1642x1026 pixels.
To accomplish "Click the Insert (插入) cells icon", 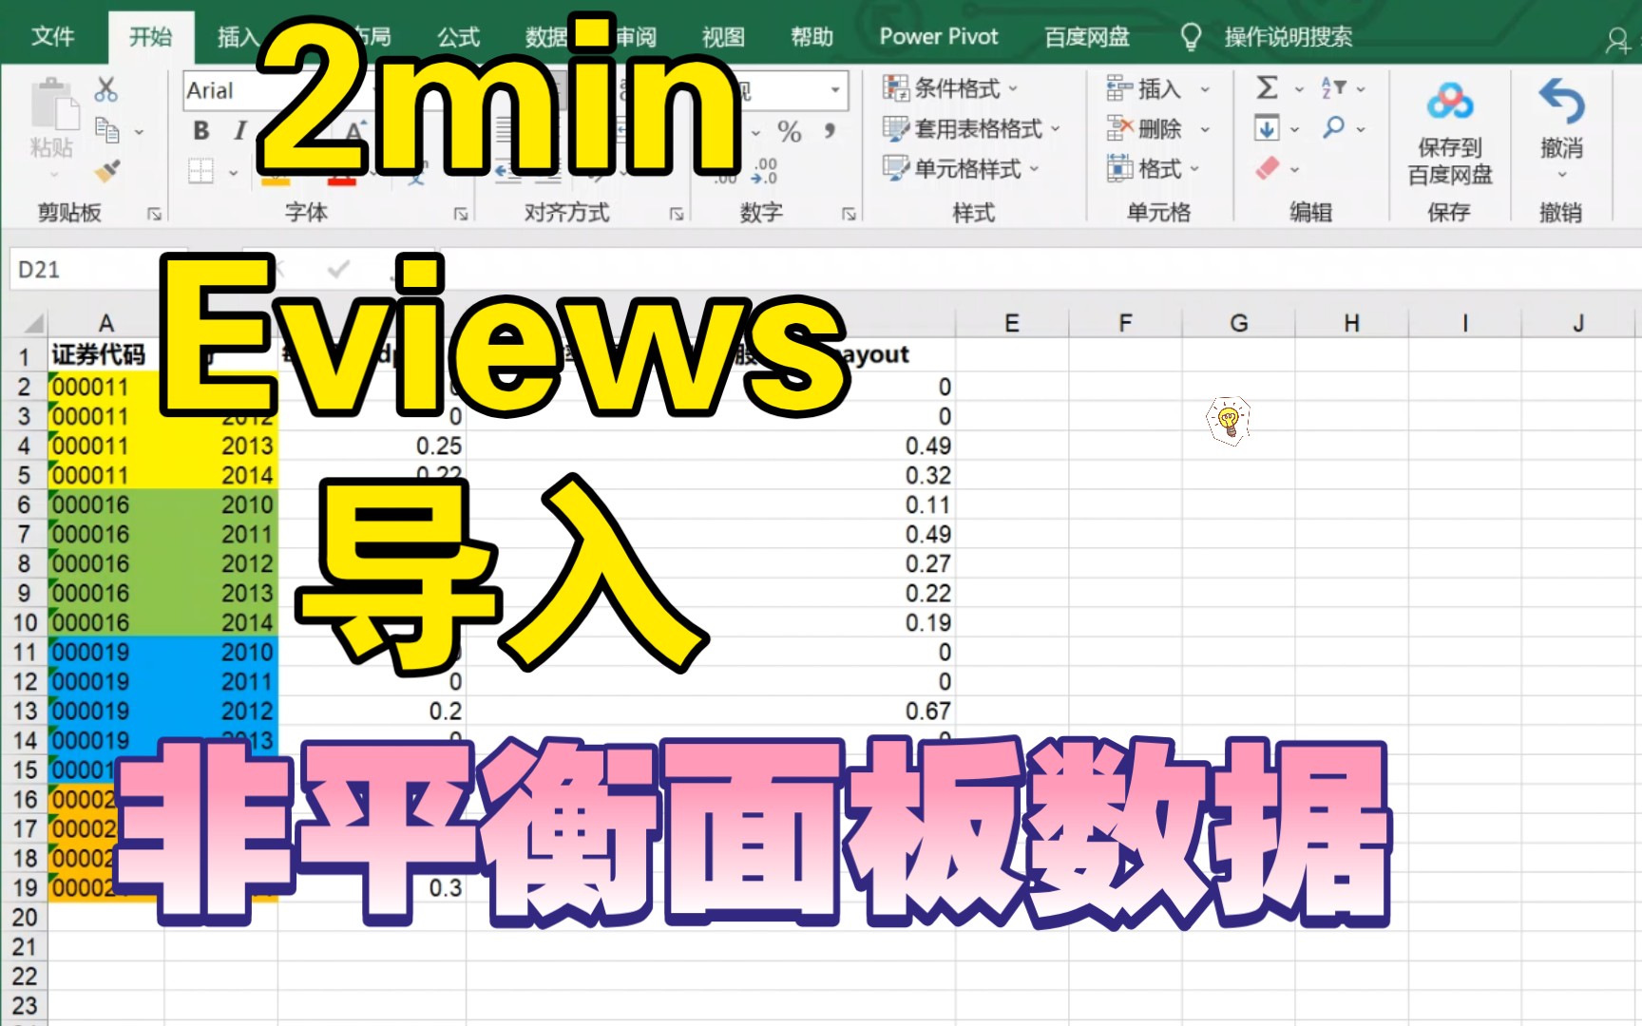I will click(x=1119, y=88).
